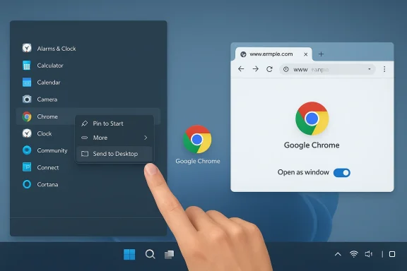Open Wi-Fi network settings in tray

point(353,254)
